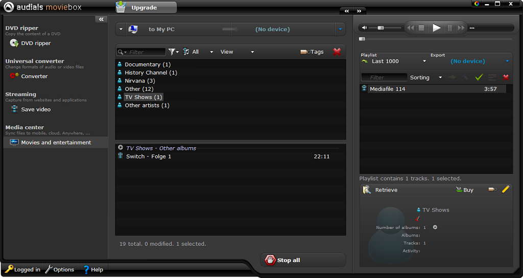
Task: Click the green arrow export icon in playlist toolbar
Action: tap(452, 78)
